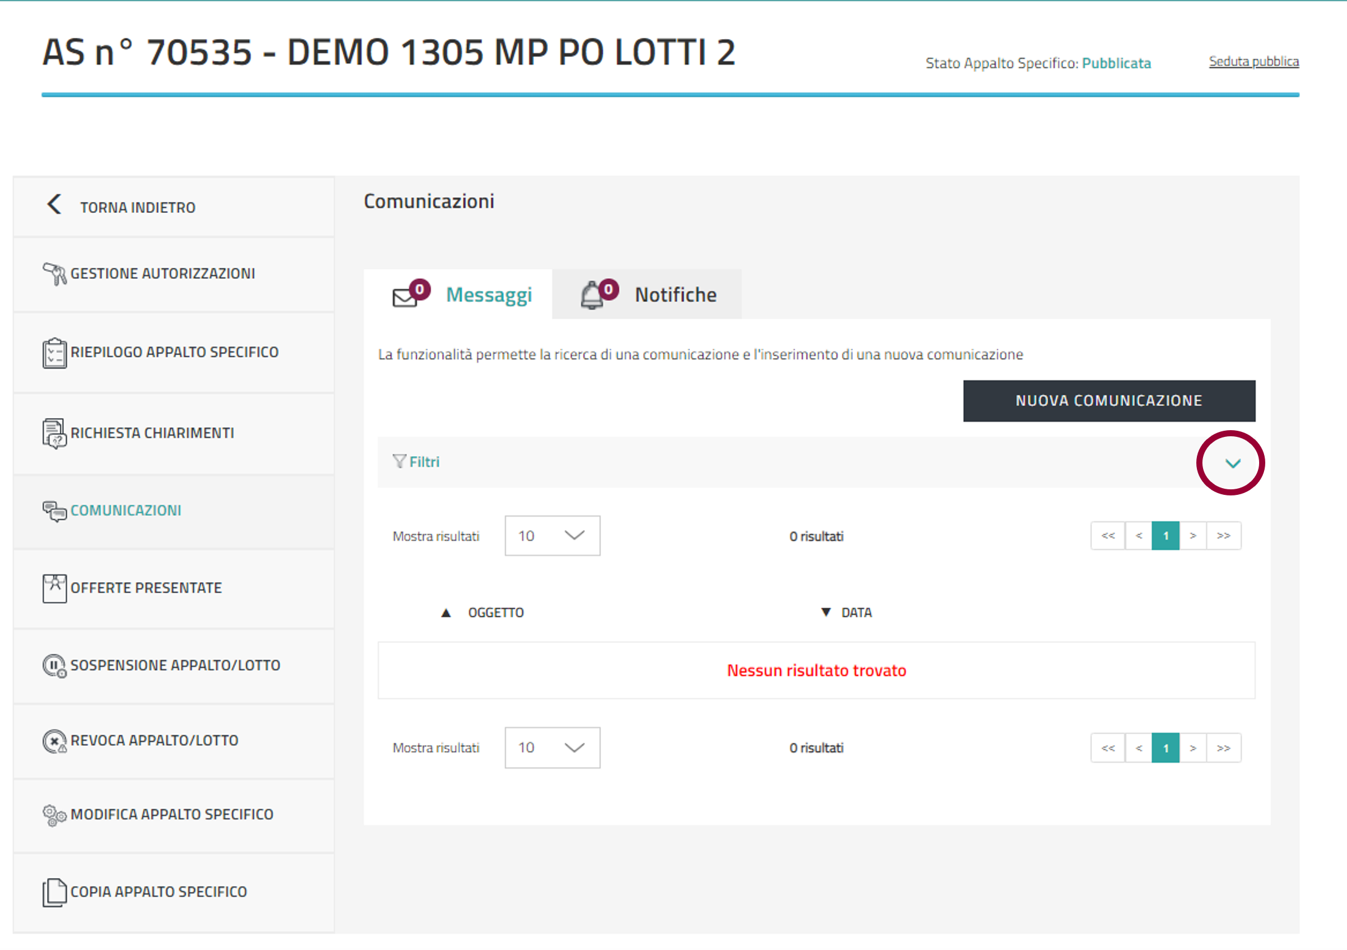Open the Seduta pubblica link
This screenshot has height=950, width=1347.
click(x=1254, y=62)
